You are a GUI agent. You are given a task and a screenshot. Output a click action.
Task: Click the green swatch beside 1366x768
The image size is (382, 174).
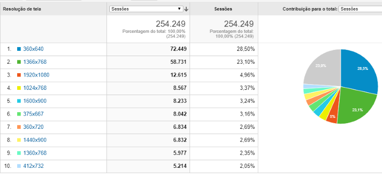(19, 62)
